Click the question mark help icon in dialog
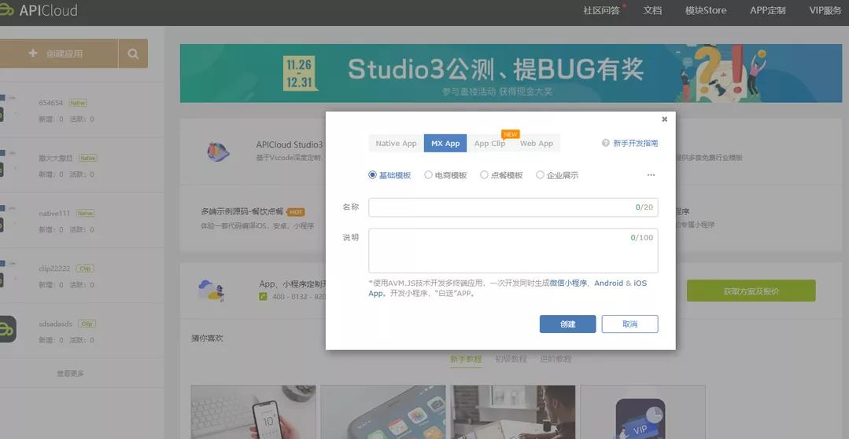 (606, 143)
